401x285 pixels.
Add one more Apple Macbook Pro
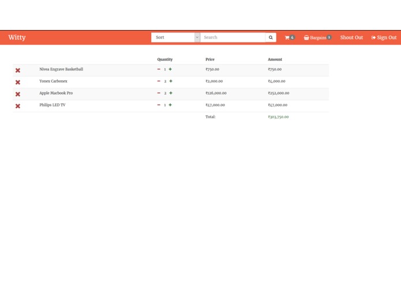click(x=171, y=93)
